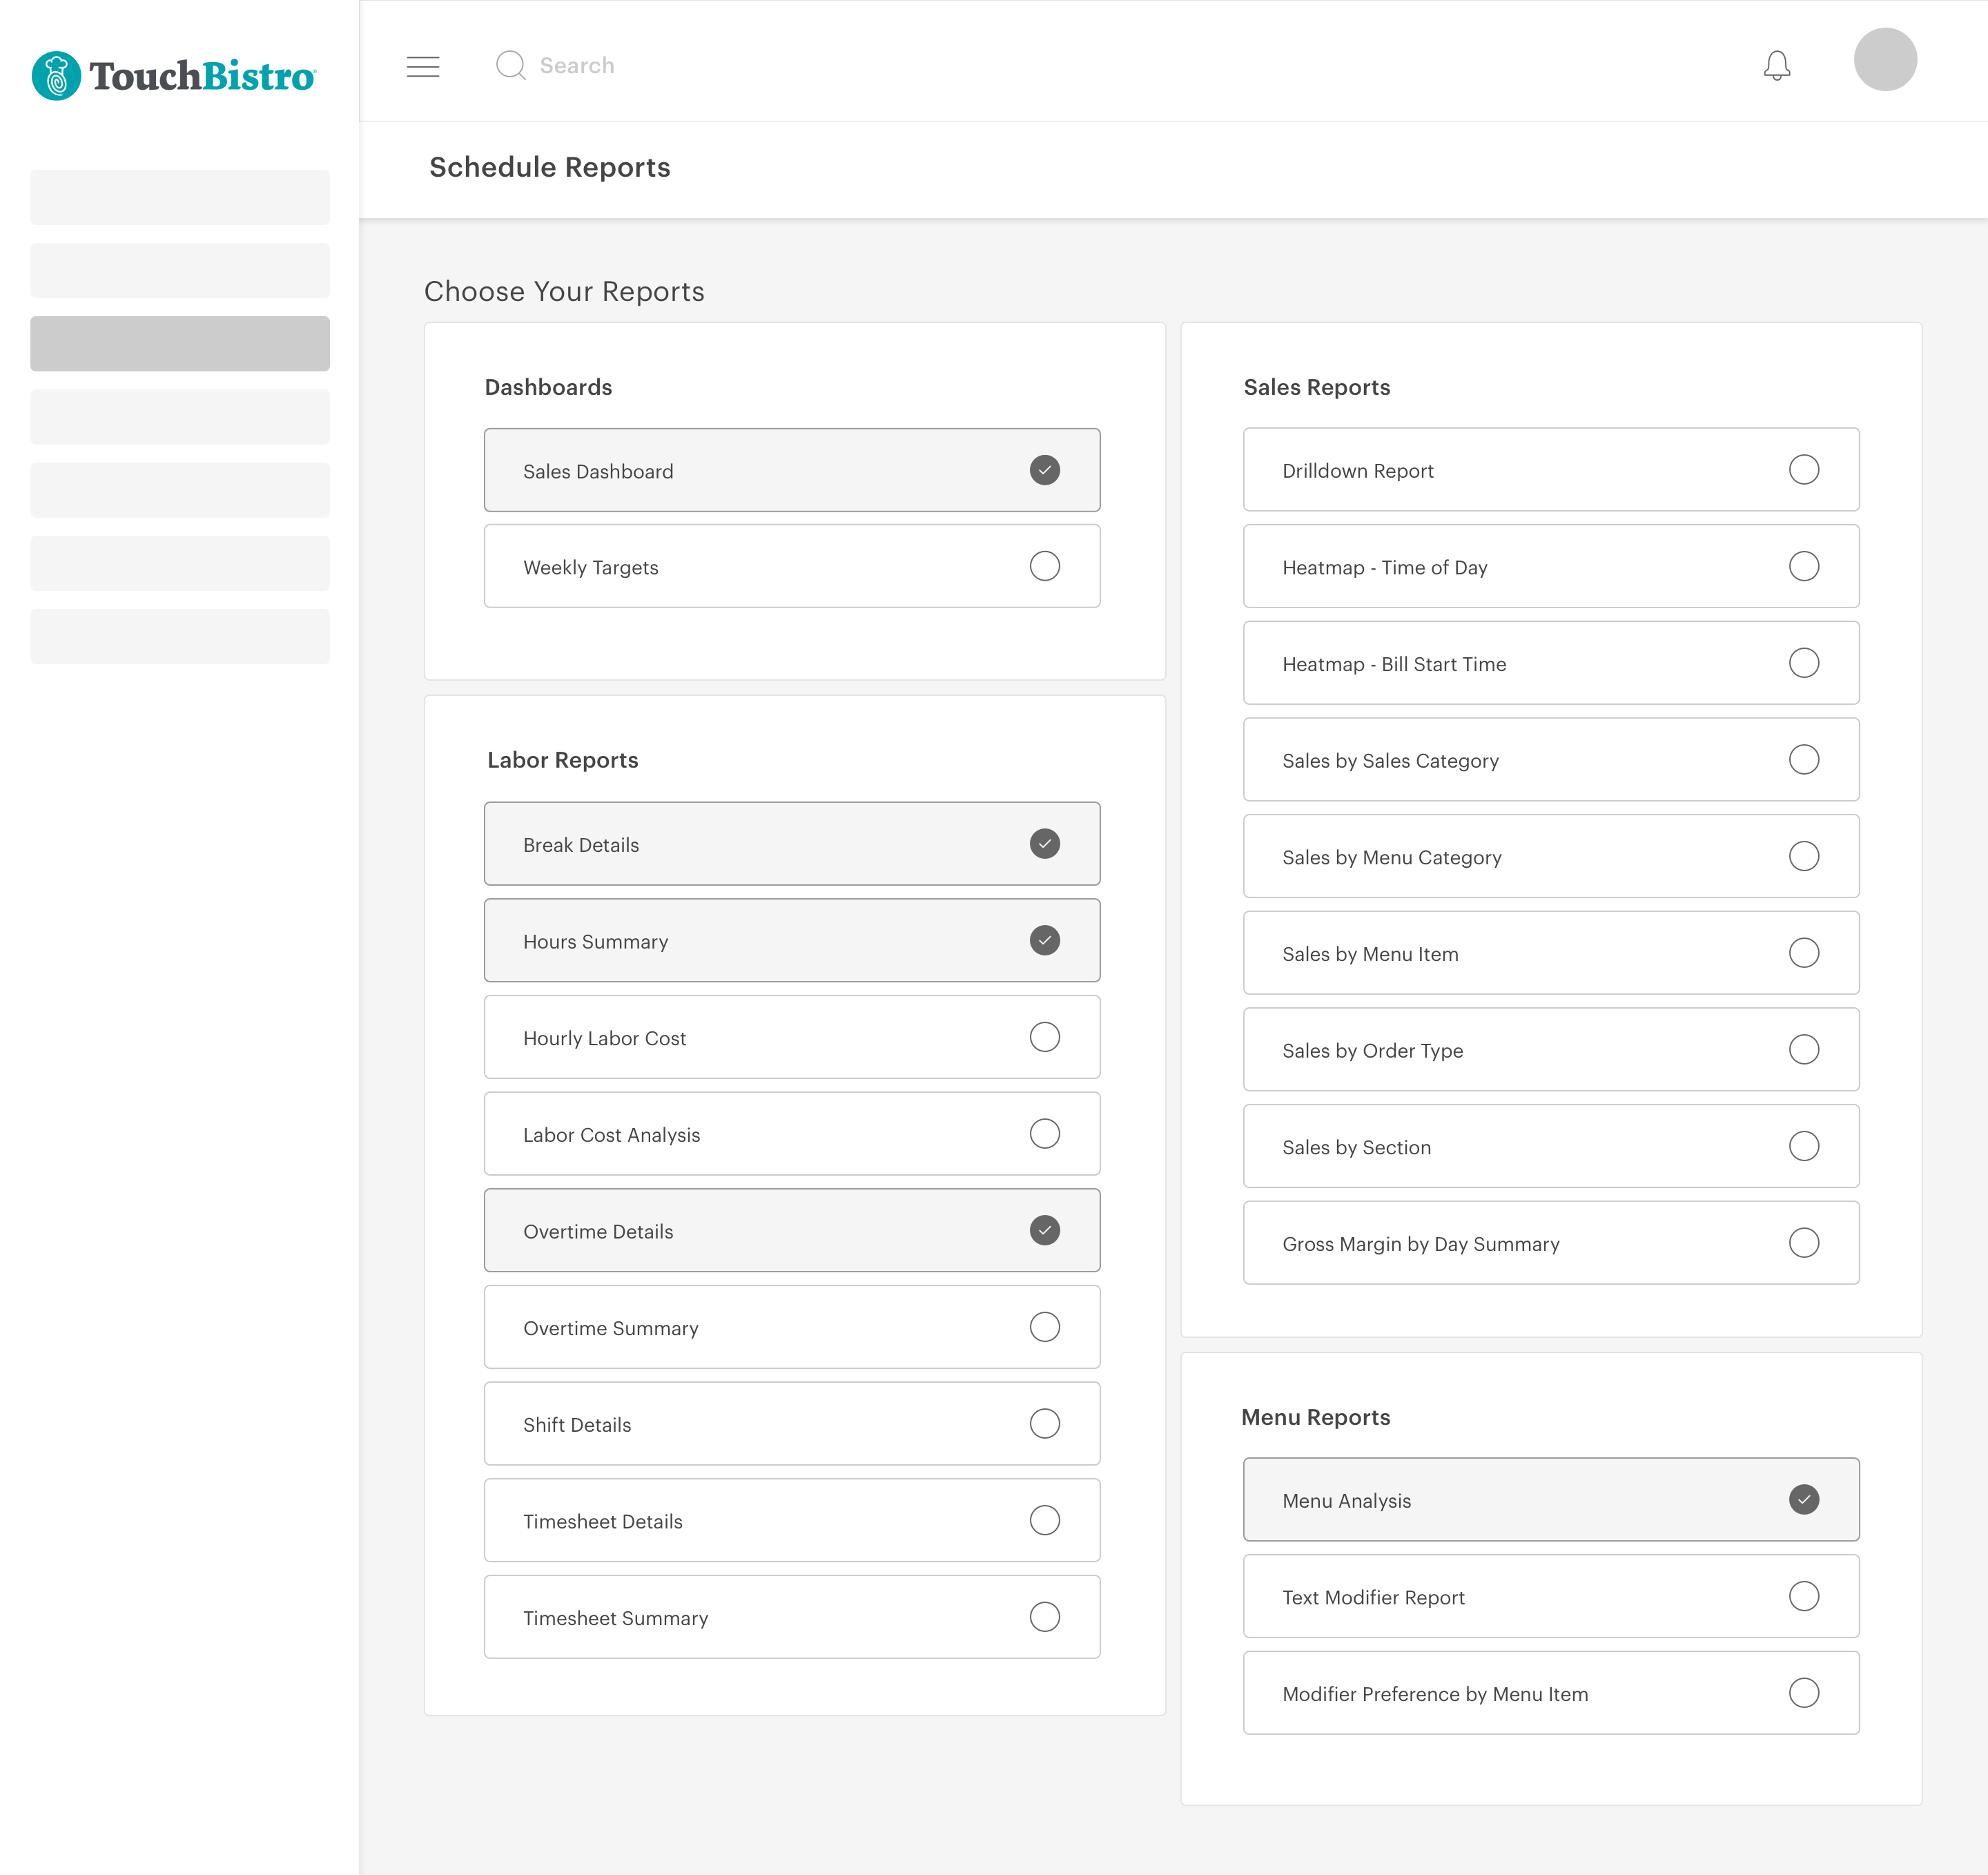The width and height of the screenshot is (1988, 1875).
Task: Pick Modifier Preference by Menu Item
Action: point(1550,1693)
